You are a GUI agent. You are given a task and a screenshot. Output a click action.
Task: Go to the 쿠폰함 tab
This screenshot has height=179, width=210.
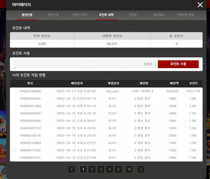coord(133,15)
